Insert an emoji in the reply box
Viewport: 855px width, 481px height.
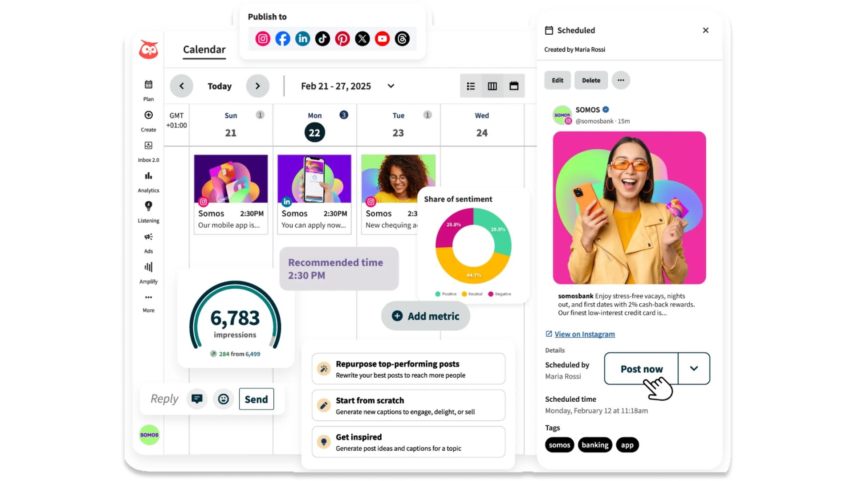tap(224, 399)
